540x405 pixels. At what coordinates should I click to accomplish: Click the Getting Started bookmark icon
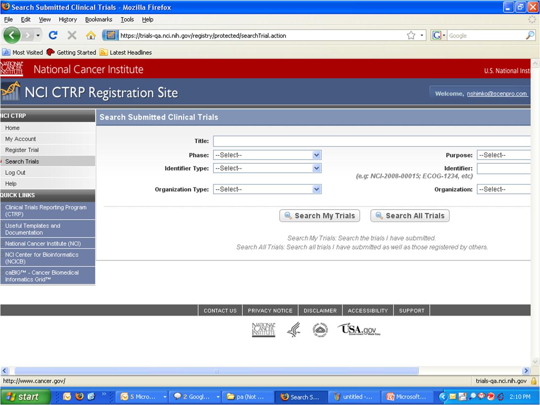(51, 52)
